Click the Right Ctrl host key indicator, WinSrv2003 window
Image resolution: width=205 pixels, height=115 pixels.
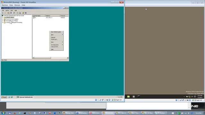(x=118, y=100)
